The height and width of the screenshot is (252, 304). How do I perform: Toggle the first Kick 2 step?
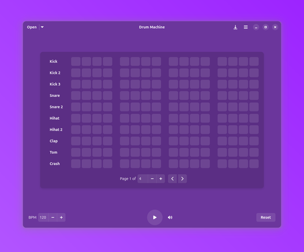pyautogui.click(x=76, y=73)
